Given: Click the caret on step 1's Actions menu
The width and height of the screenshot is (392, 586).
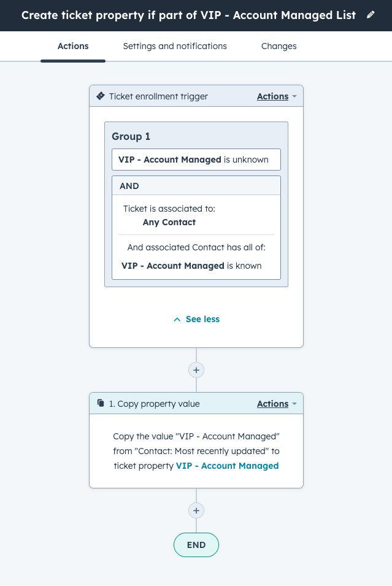Looking at the screenshot, I should [293, 404].
